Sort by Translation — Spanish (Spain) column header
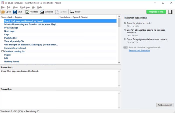Image resolution: width=175 pixels, height=113 pixels. (88, 17)
